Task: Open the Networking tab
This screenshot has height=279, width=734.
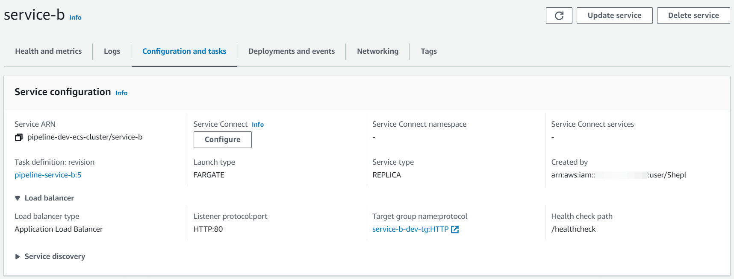Action: pos(377,51)
